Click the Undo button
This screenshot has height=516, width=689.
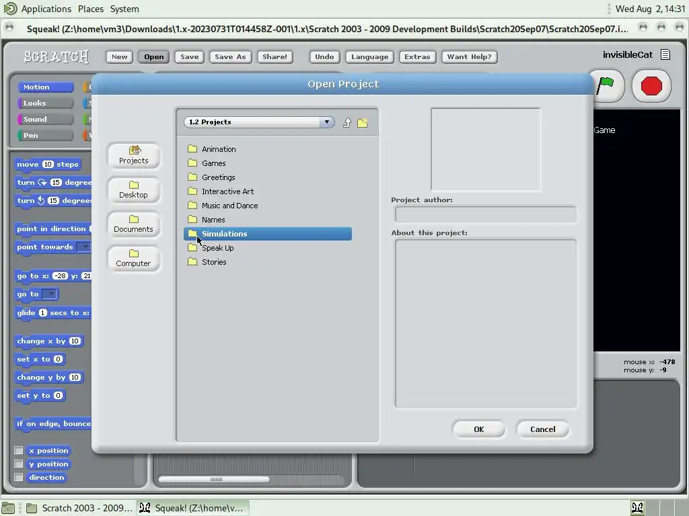tap(324, 56)
